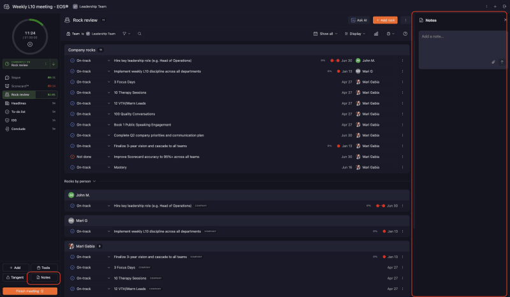Go to the Segue agenda section

pos(30,77)
